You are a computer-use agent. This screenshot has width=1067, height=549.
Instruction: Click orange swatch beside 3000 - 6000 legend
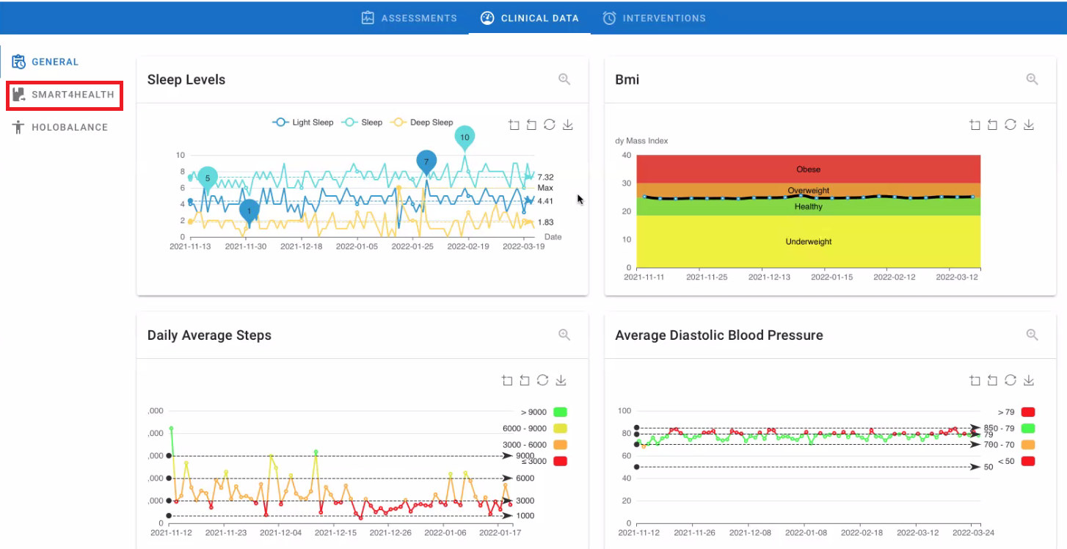pos(561,445)
